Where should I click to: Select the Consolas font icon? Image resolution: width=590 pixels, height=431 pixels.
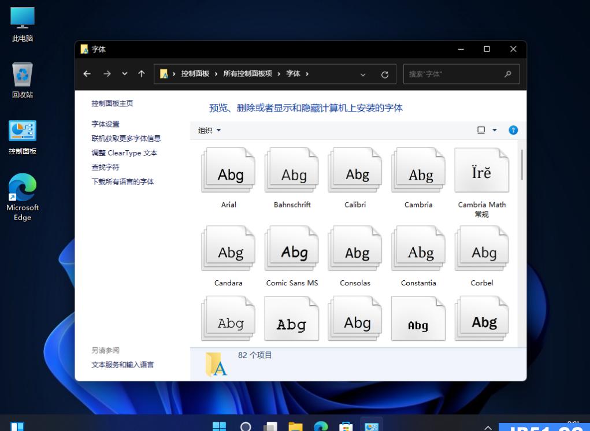(x=355, y=248)
